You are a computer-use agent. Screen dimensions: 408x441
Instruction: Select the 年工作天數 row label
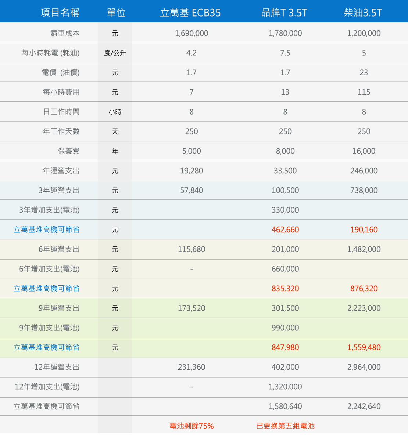[61, 131]
